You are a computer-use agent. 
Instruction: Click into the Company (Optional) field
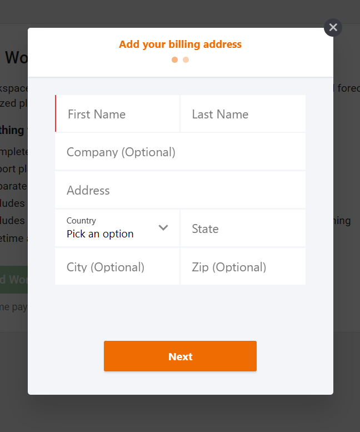tap(180, 152)
